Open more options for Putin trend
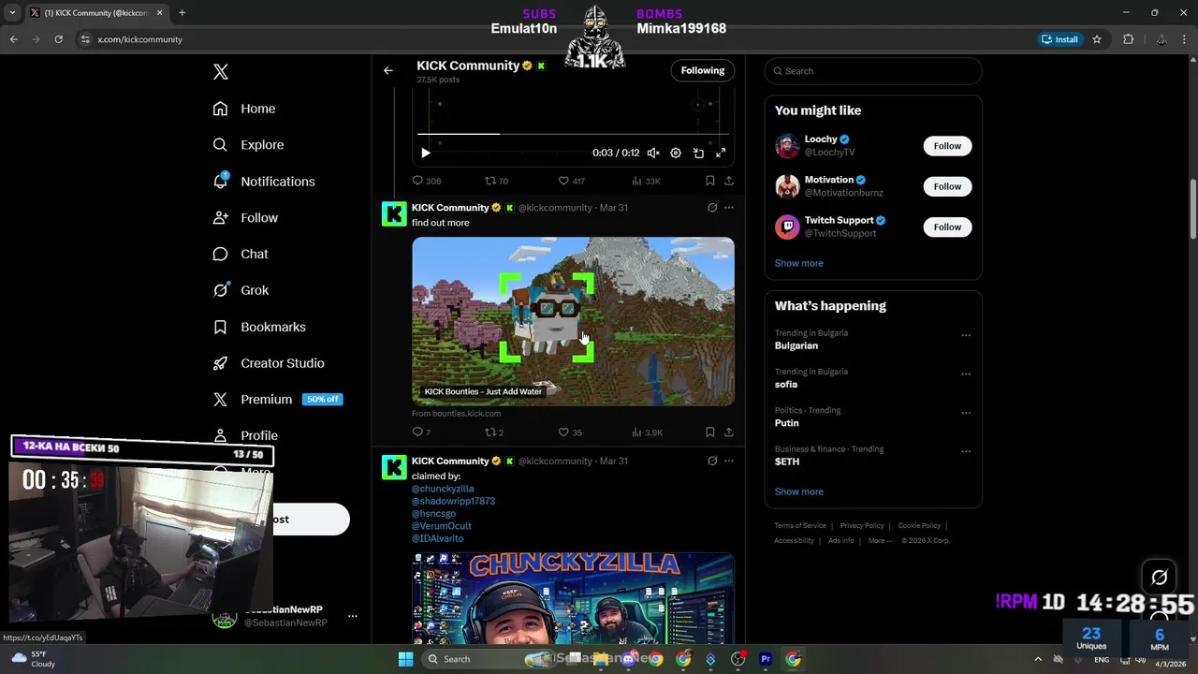Image resolution: width=1198 pixels, height=674 pixels. click(966, 412)
